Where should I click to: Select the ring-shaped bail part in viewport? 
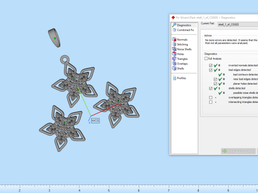[54, 38]
